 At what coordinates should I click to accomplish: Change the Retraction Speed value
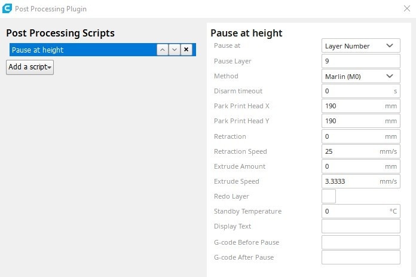[350, 151]
